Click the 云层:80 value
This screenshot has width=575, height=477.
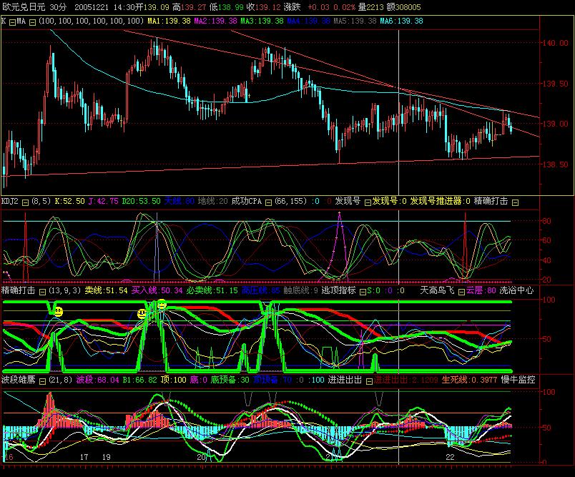481,290
